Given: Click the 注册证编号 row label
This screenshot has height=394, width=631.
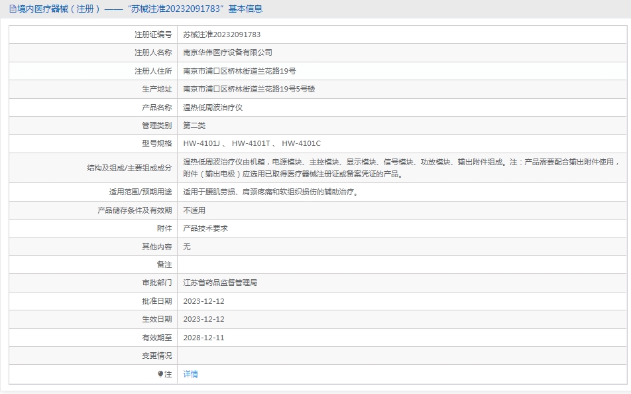Looking at the screenshot, I should tap(153, 34).
